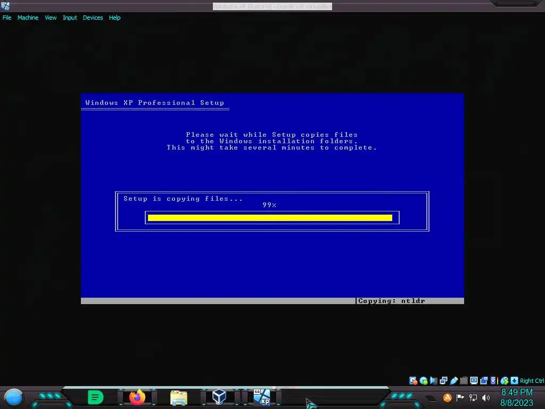Click the VirtualBox window title text
545x409 pixels.
click(x=272, y=6)
